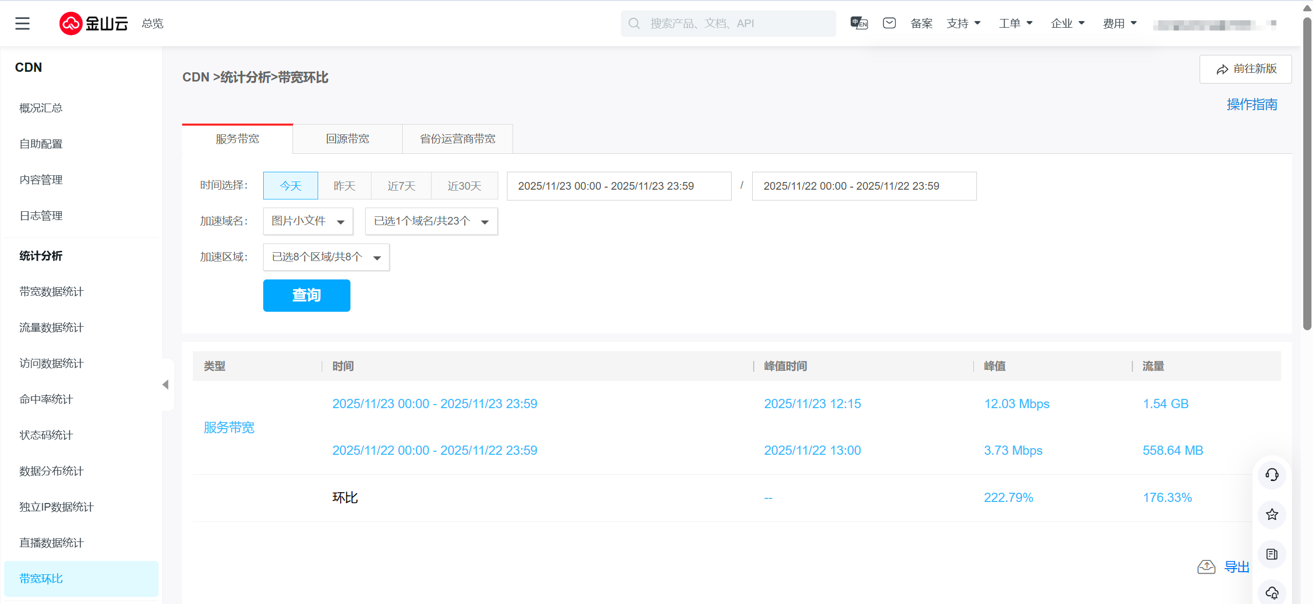Open the customer service headset icon
The width and height of the screenshot is (1313, 604).
[1271, 475]
